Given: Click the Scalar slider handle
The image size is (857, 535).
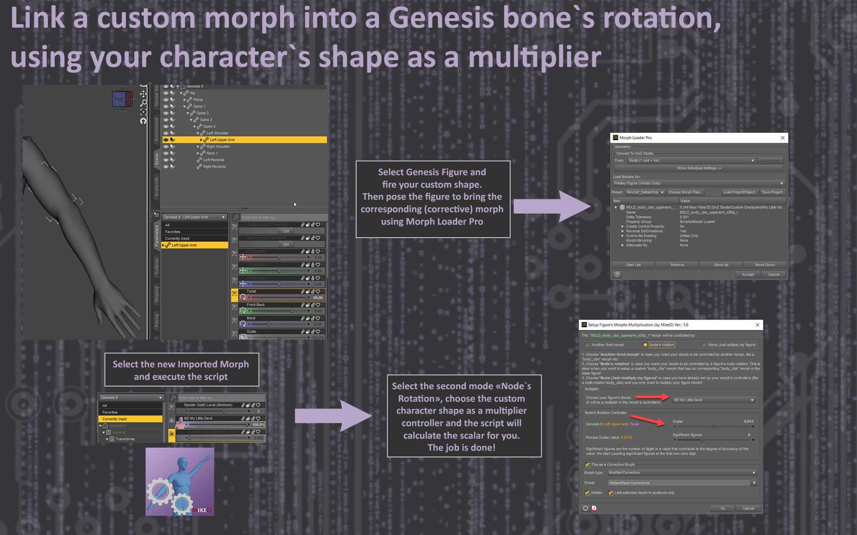Looking at the screenshot, I should tap(714, 426).
